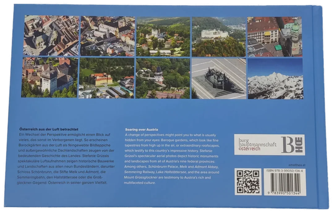Click the ISBN 978-3-99050-134-4 text
The image size is (334, 213).
(x=285, y=171)
